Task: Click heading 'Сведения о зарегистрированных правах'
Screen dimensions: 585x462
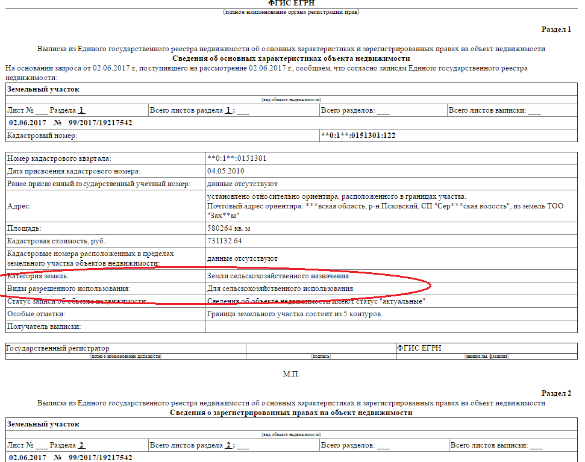Action: click(291, 413)
